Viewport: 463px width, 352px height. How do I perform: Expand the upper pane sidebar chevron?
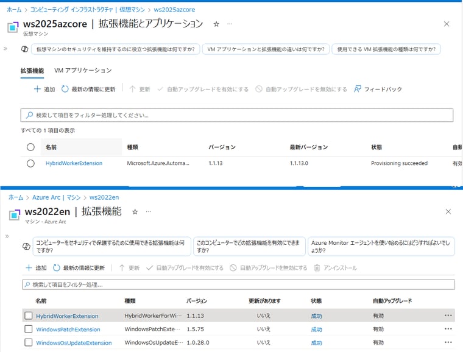tap(5, 49)
